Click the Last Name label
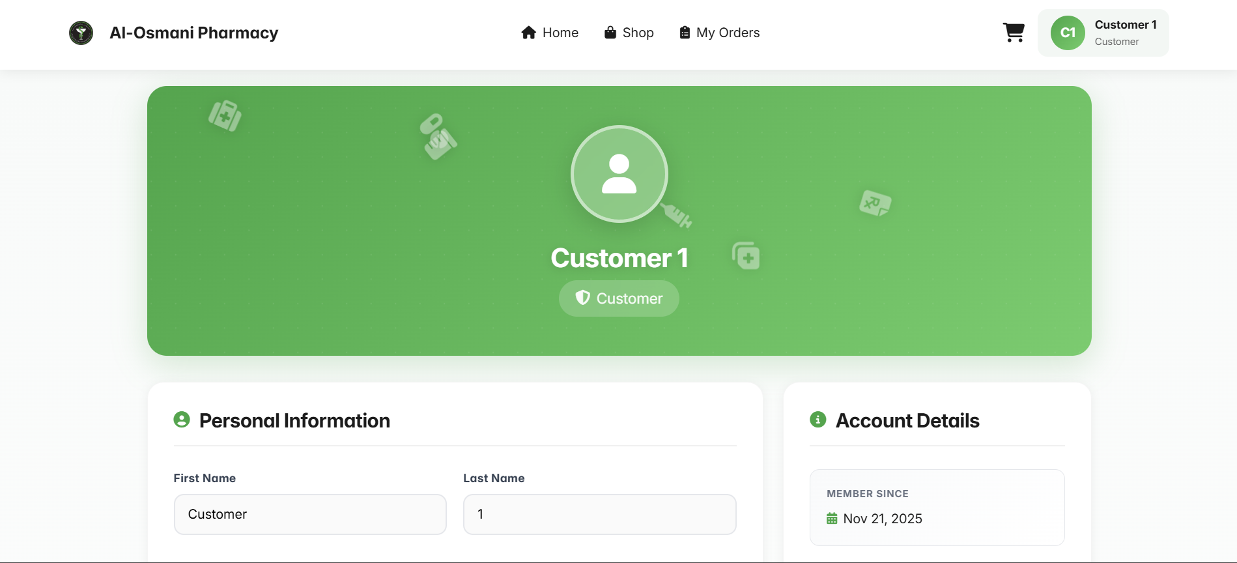1237x563 pixels. tap(494, 478)
